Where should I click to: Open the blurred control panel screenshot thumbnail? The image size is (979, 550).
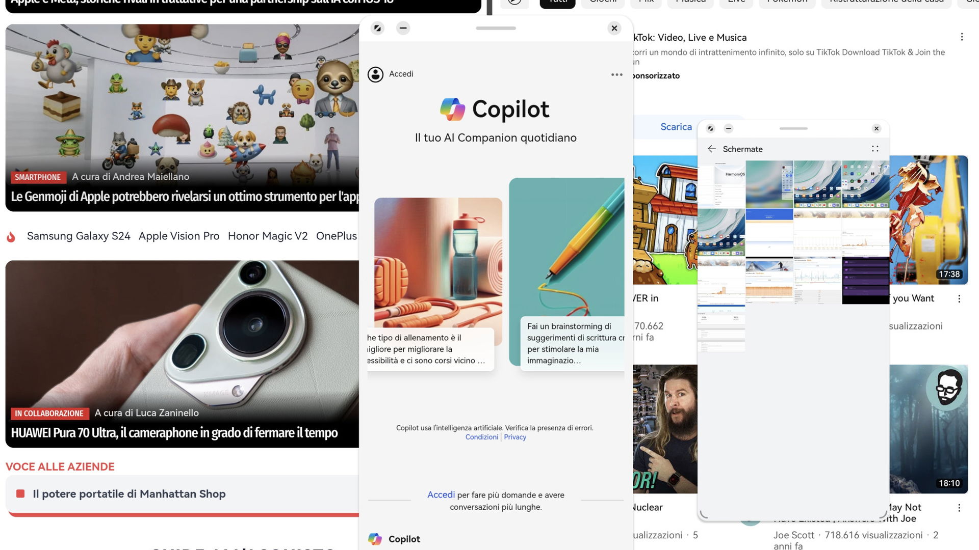pyautogui.click(x=769, y=184)
